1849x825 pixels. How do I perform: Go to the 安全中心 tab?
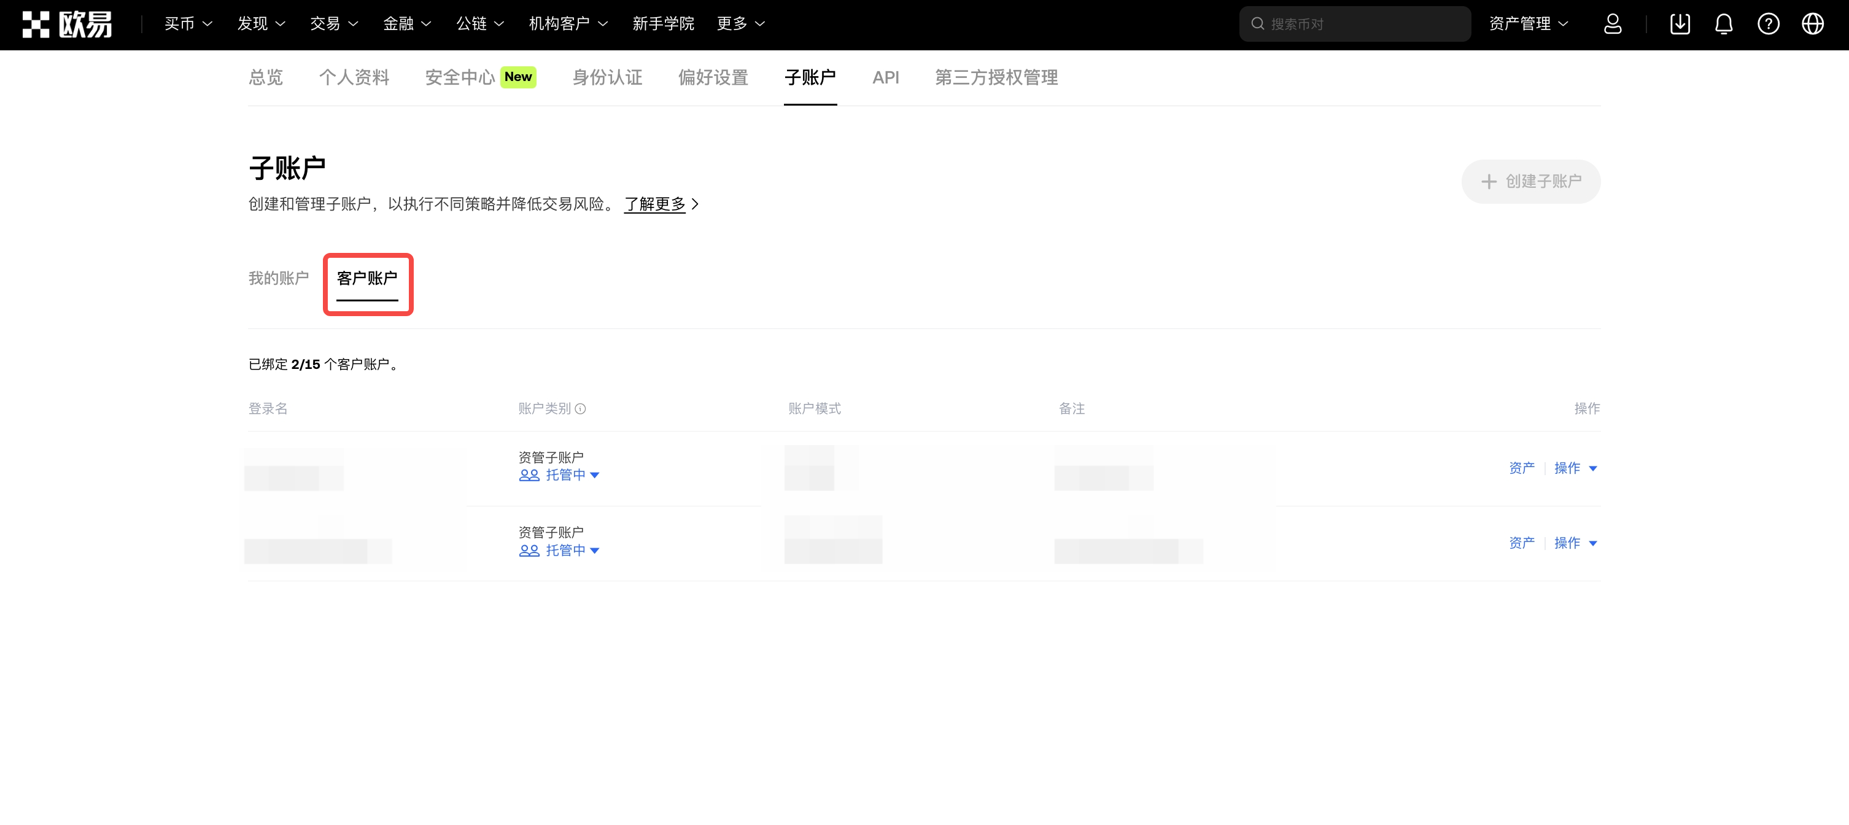click(461, 77)
